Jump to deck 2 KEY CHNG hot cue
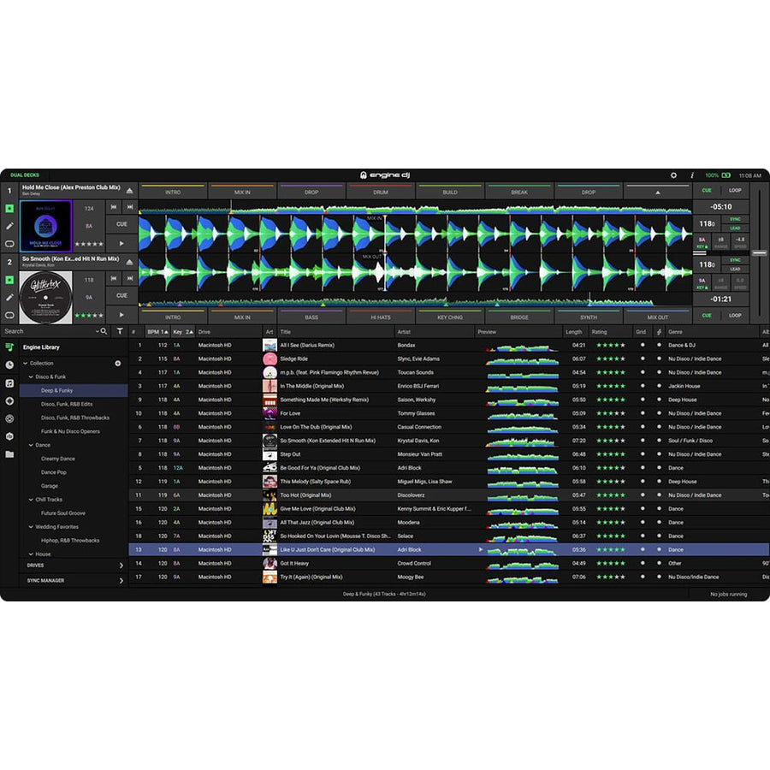 450,317
